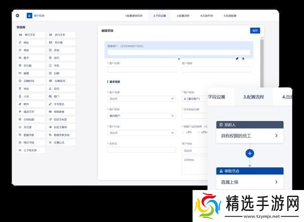Click the 直属上级 approval node
This screenshot has height=222, width=304.
tap(250, 182)
